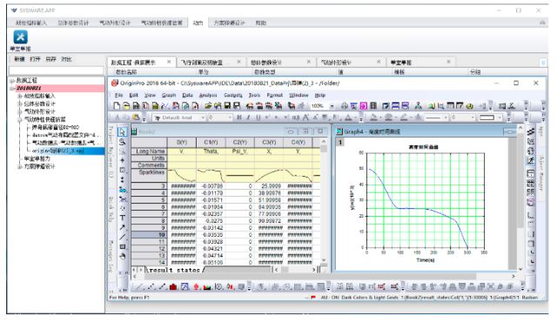Toggle Italic formatting in format toolbar
Screen dimensions: 557x322
tap(248, 117)
